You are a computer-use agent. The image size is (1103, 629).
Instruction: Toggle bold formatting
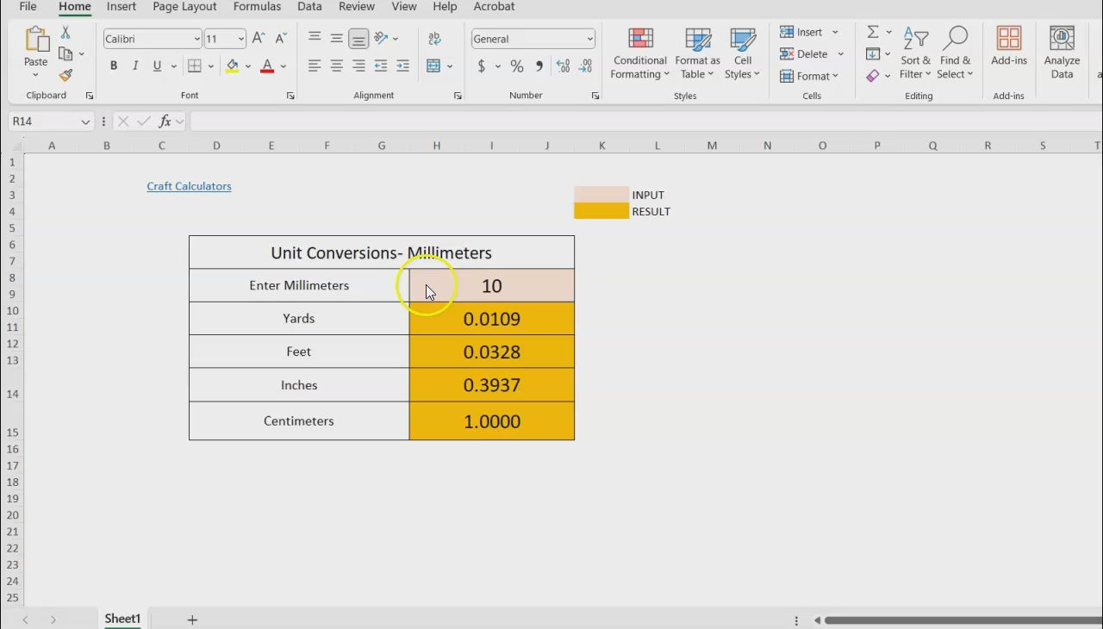pyautogui.click(x=114, y=66)
